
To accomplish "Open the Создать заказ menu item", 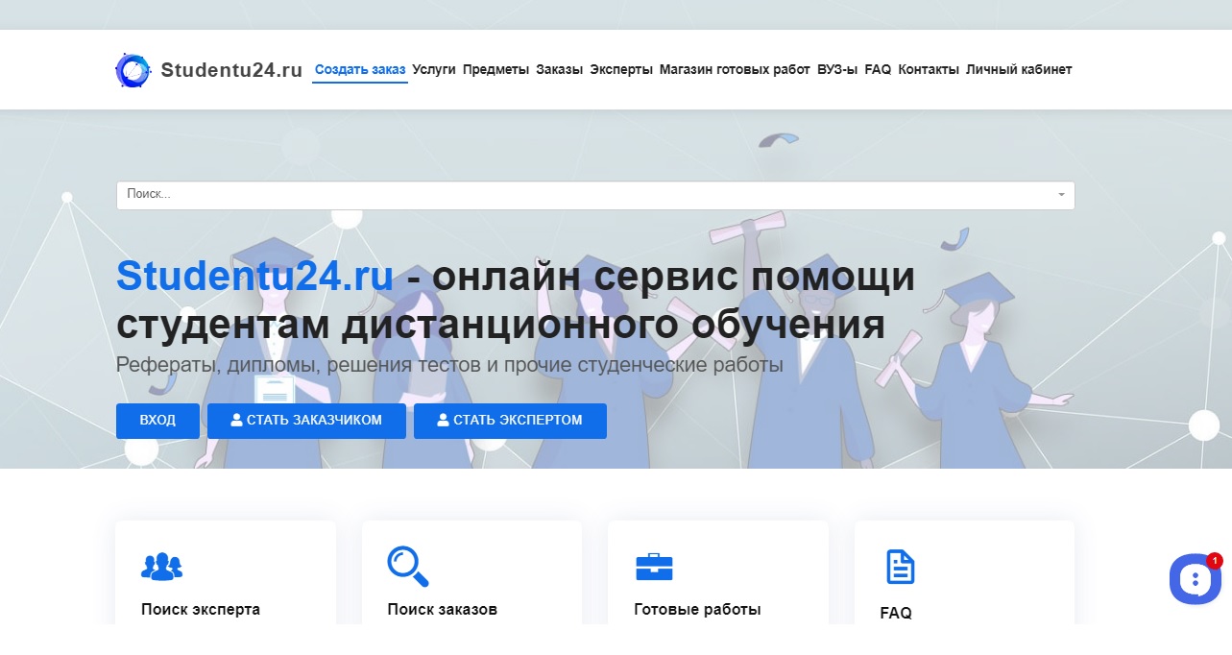I will tap(360, 70).
